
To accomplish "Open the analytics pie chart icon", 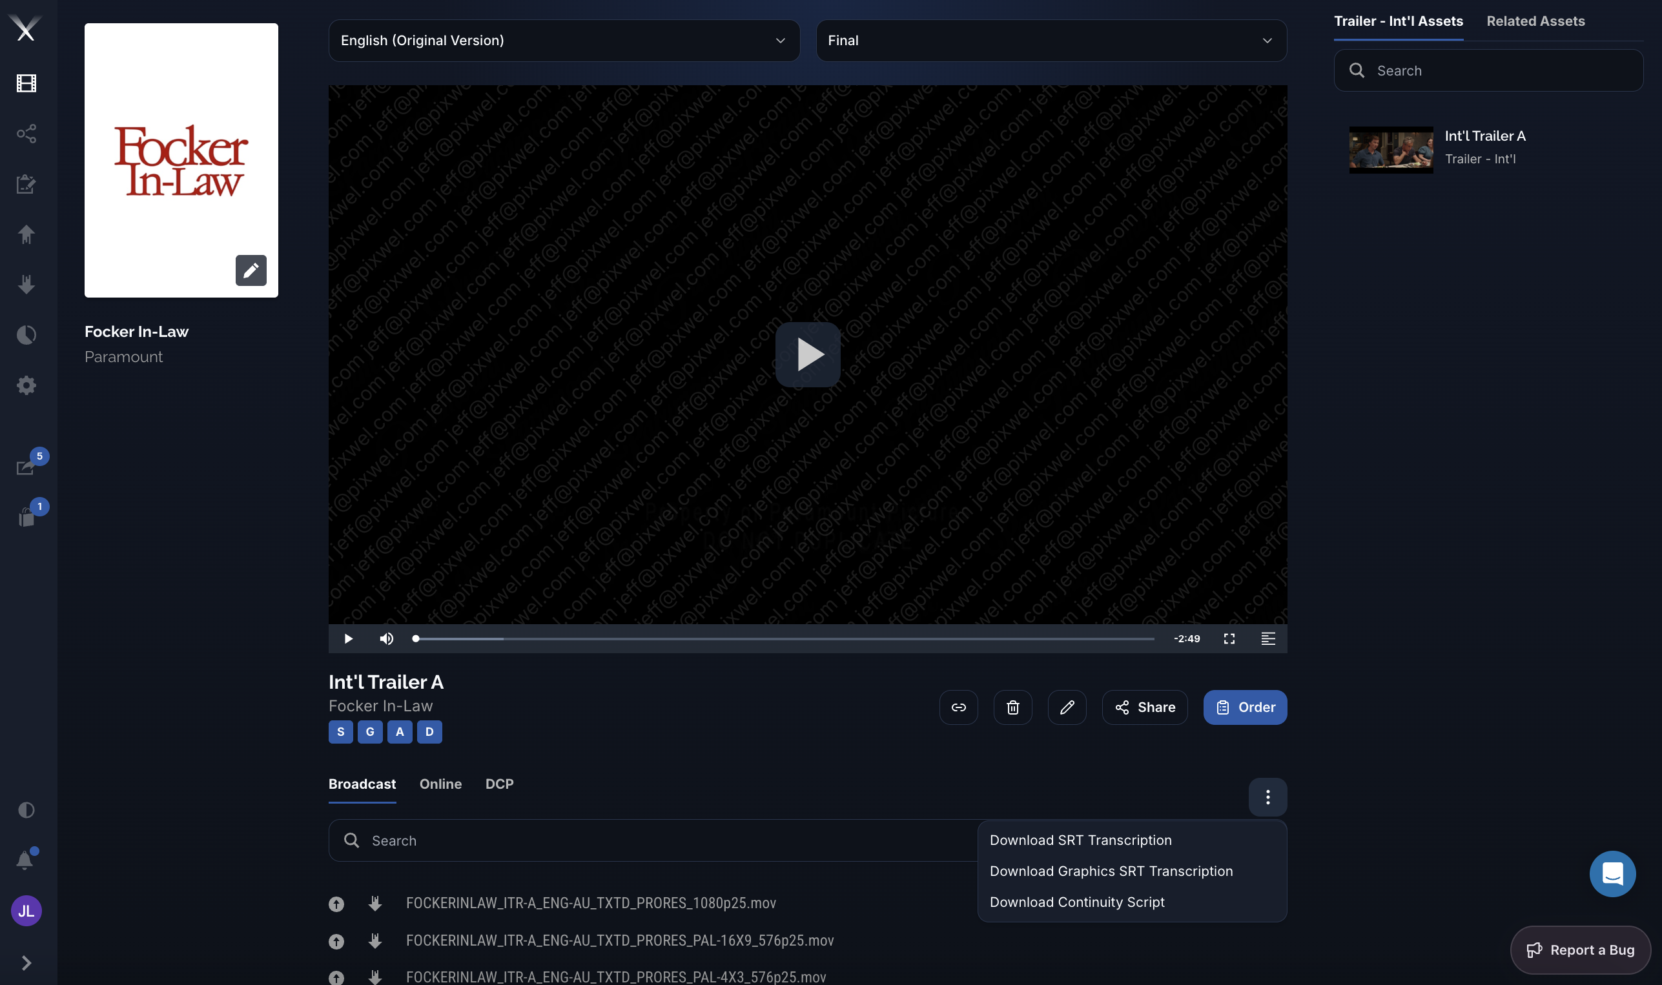I will pyautogui.click(x=26, y=335).
